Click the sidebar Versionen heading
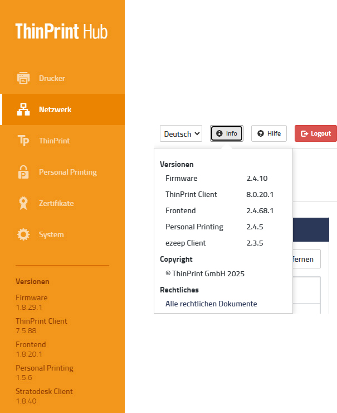Image resolution: width=337 pixels, height=413 pixels. [32, 282]
